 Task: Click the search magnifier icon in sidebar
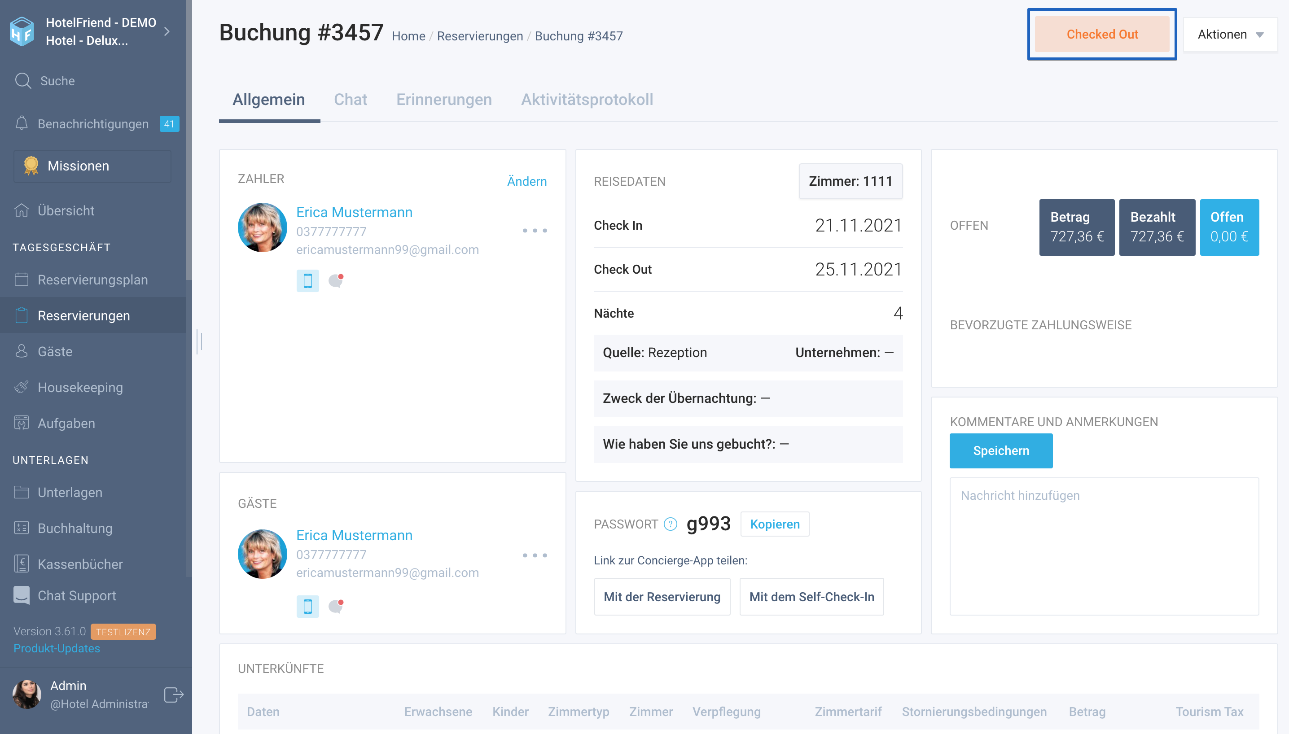click(23, 81)
